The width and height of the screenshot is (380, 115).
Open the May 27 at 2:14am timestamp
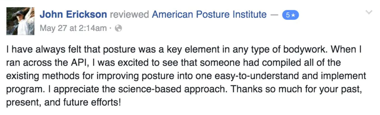pyautogui.click(x=73, y=28)
